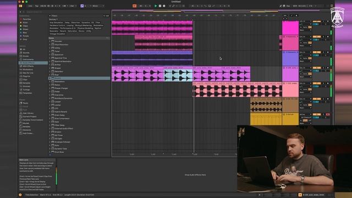The width and height of the screenshot is (352, 198).
Task: Select the Saturation filter tag
Action: tap(72, 31)
